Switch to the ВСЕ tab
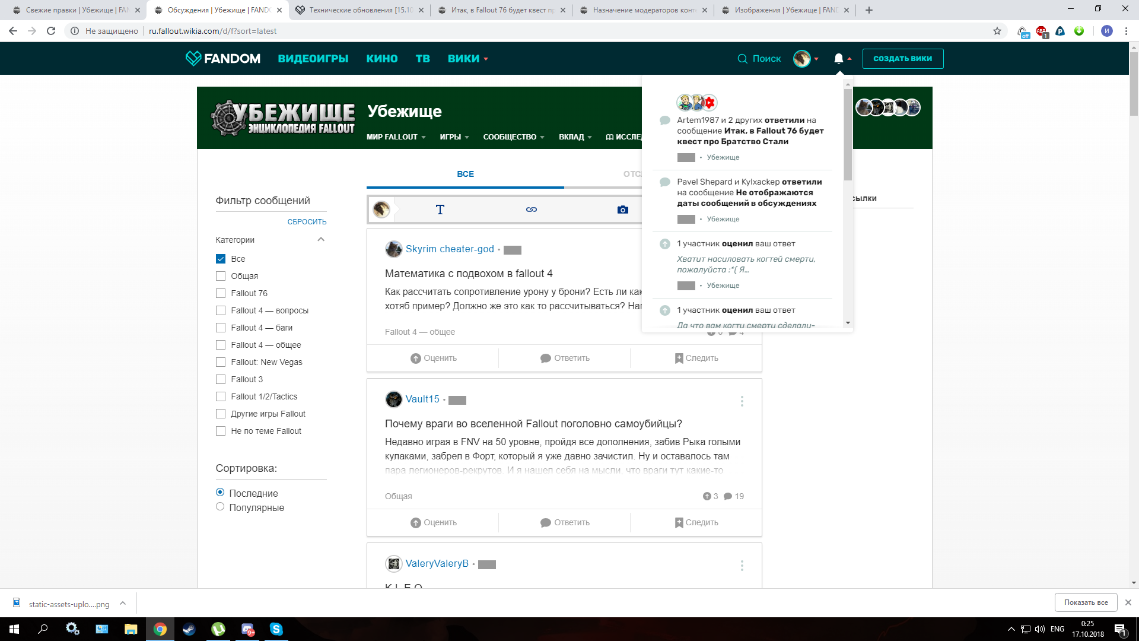 coord(465,174)
